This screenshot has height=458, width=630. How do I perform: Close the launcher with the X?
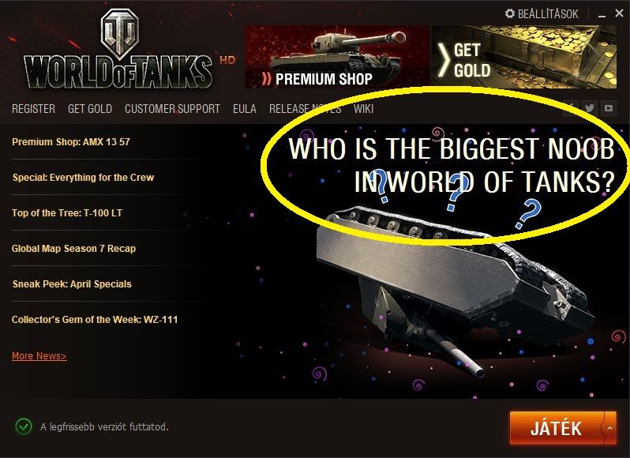pos(619,13)
